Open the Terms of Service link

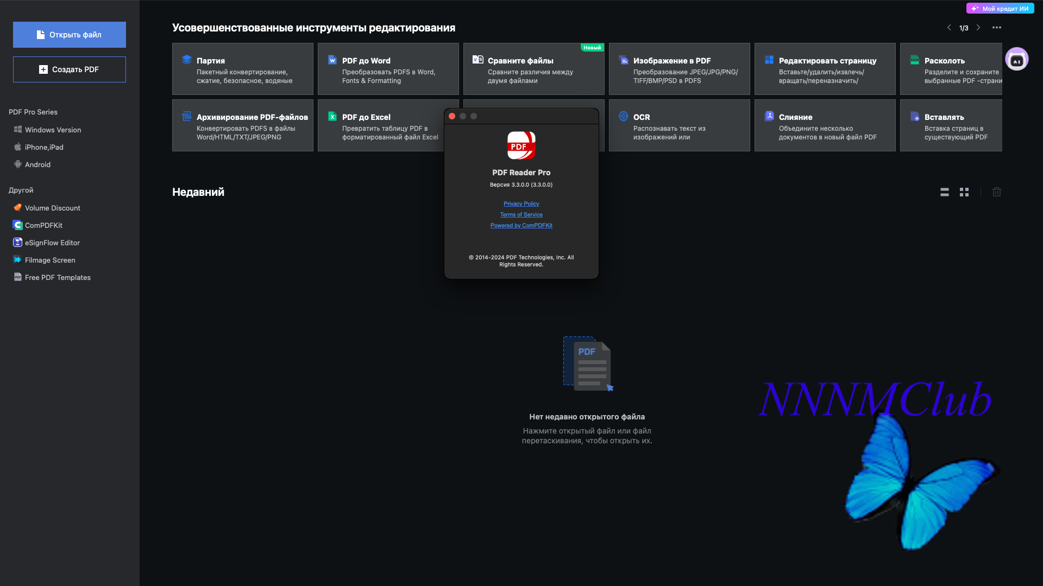coord(521,215)
